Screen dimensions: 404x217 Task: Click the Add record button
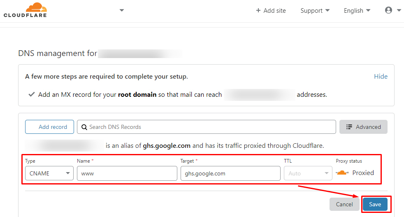(x=49, y=127)
